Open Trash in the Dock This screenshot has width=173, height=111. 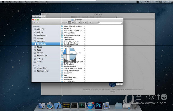tap(135, 106)
